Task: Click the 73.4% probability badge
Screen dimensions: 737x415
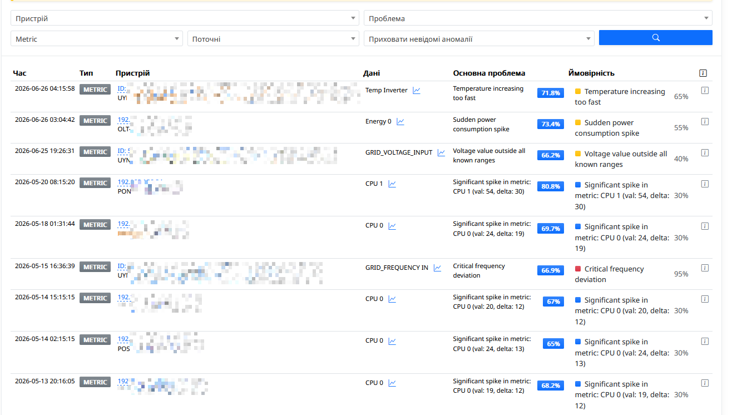Action: [x=551, y=124]
